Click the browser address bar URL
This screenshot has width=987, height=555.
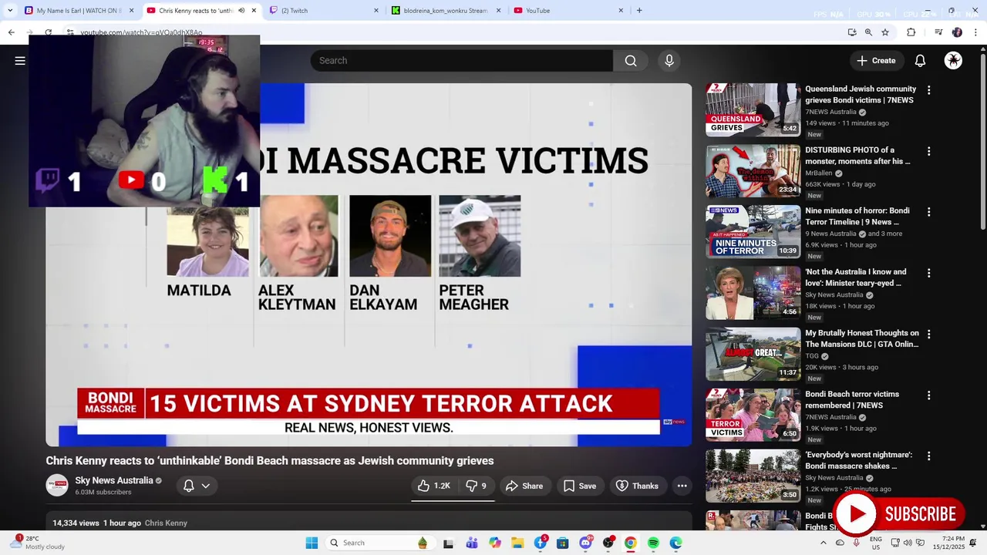141,32
